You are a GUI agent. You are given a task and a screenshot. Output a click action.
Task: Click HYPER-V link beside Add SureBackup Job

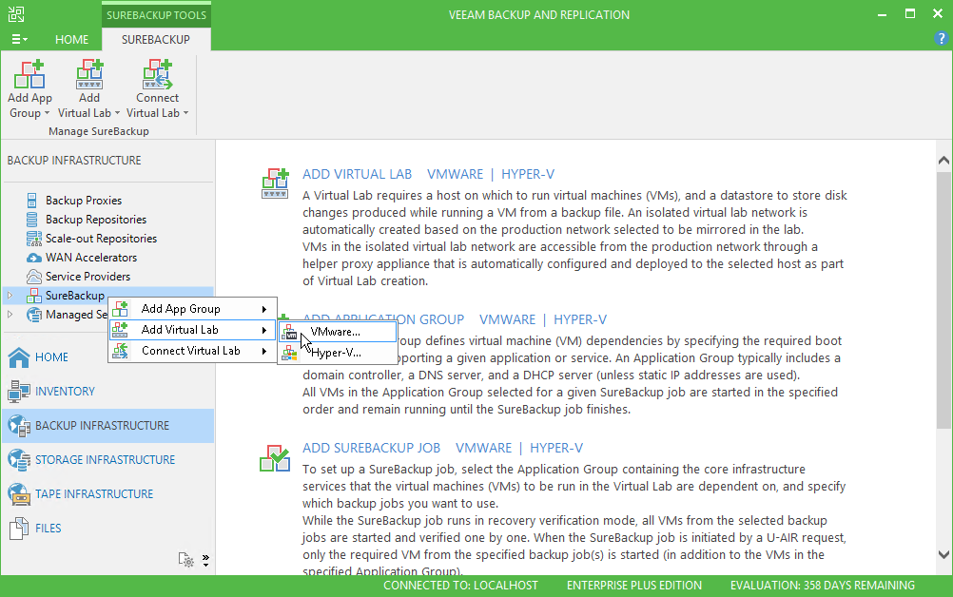click(x=555, y=448)
